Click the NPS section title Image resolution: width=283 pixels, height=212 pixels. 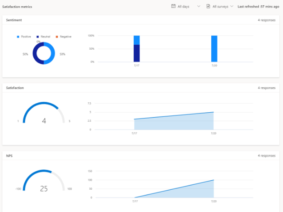tap(9, 156)
